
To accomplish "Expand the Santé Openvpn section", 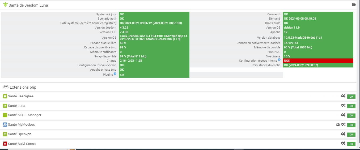I will tap(20, 134).
